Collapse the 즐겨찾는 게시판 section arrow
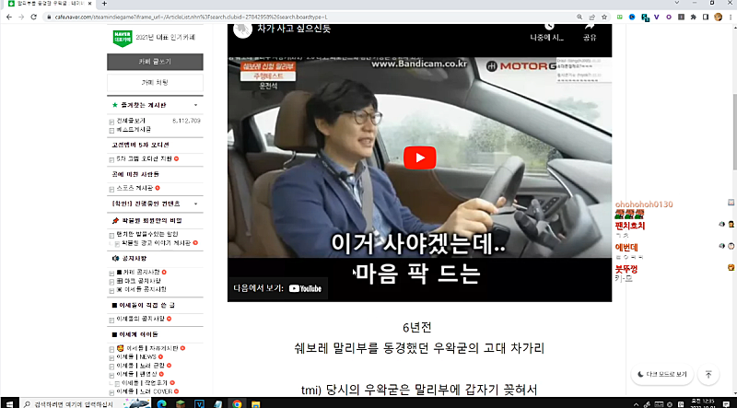Viewport: 737px width, 408px height. (196, 105)
